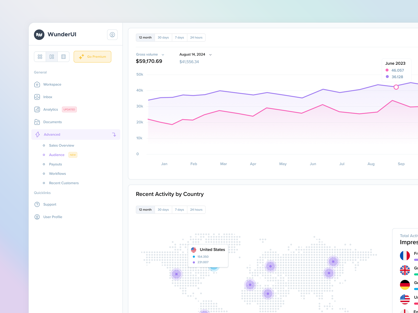Screen dimensions: 418x313
Task: Select the column layout view icon
Action: [x=63, y=57]
